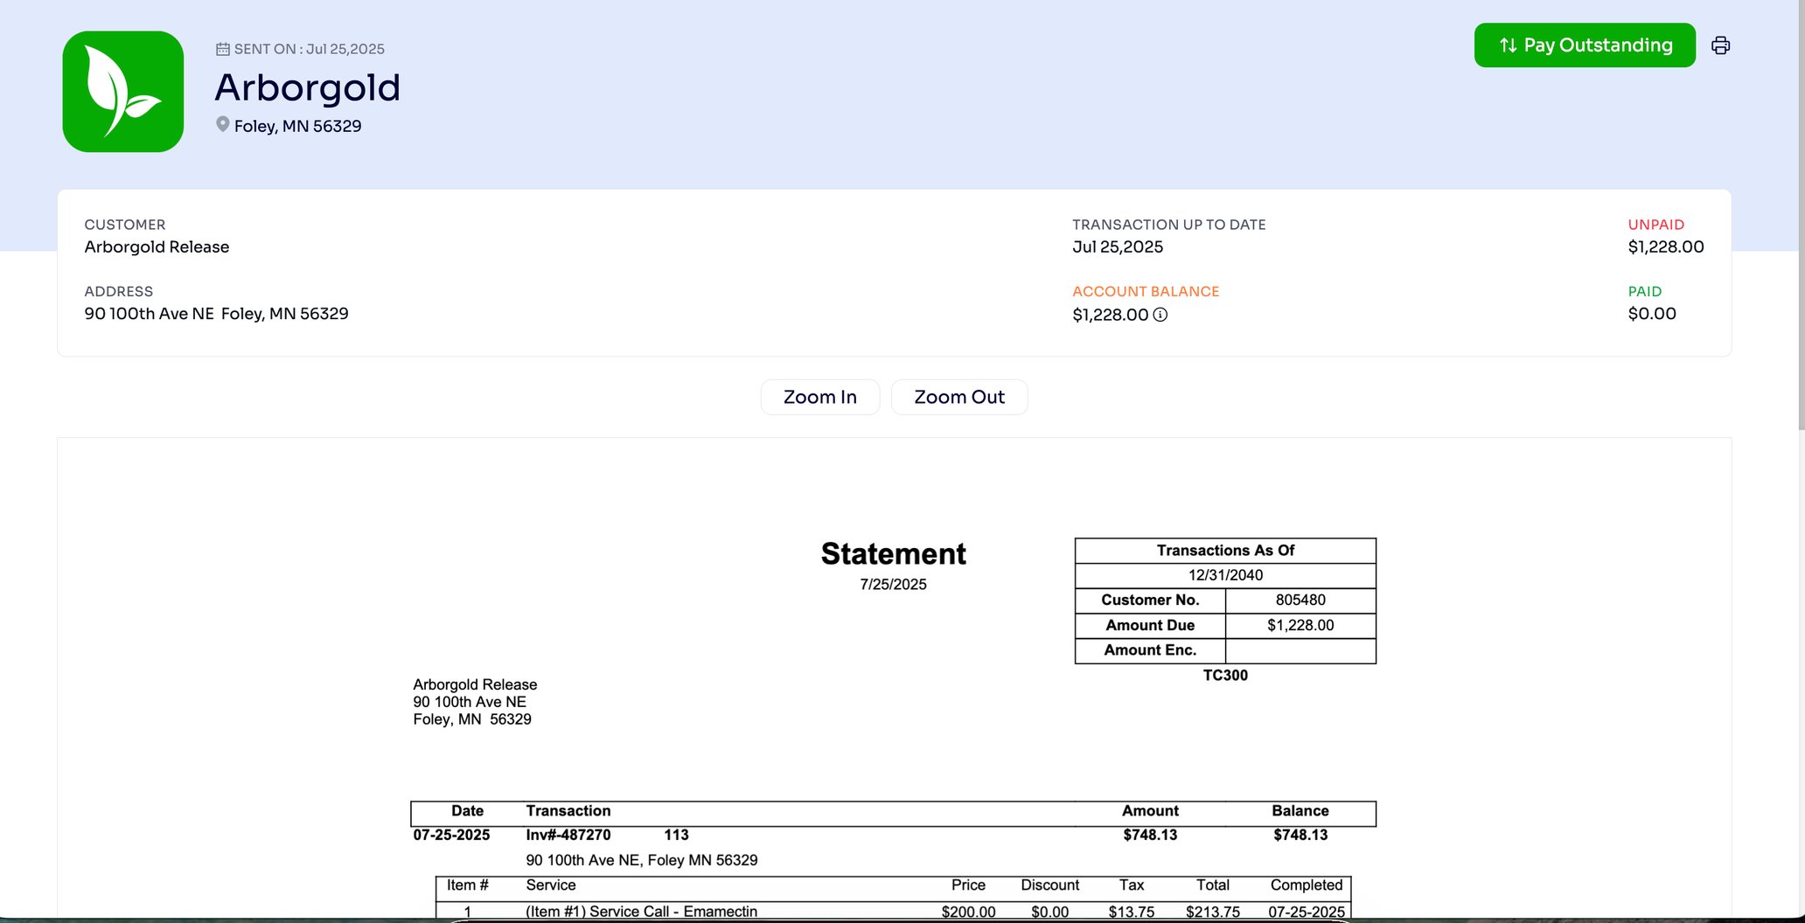Click the page's vertical scrollbar
This screenshot has height=923, width=1805.
(1800, 214)
